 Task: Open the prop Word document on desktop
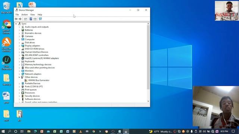6,98
